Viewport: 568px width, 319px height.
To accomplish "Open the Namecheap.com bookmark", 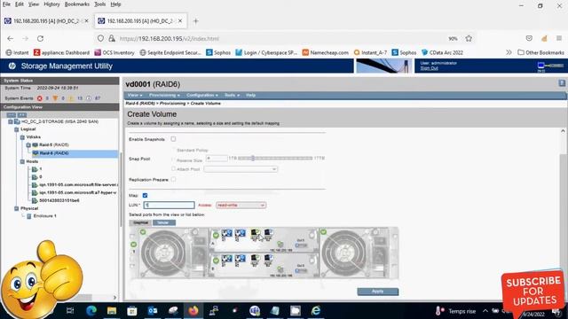I will pos(326,52).
